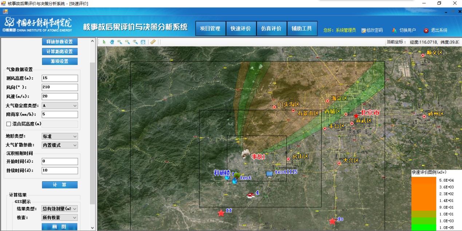462x231 pixels.
Task: Click the test1115 monitor marker on map
Action: 269,174
